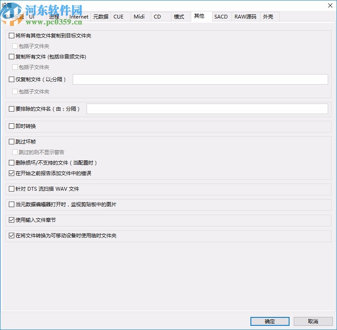Enable 要排除的文件名 exclusion option
The image size is (337, 330).
click(11, 109)
